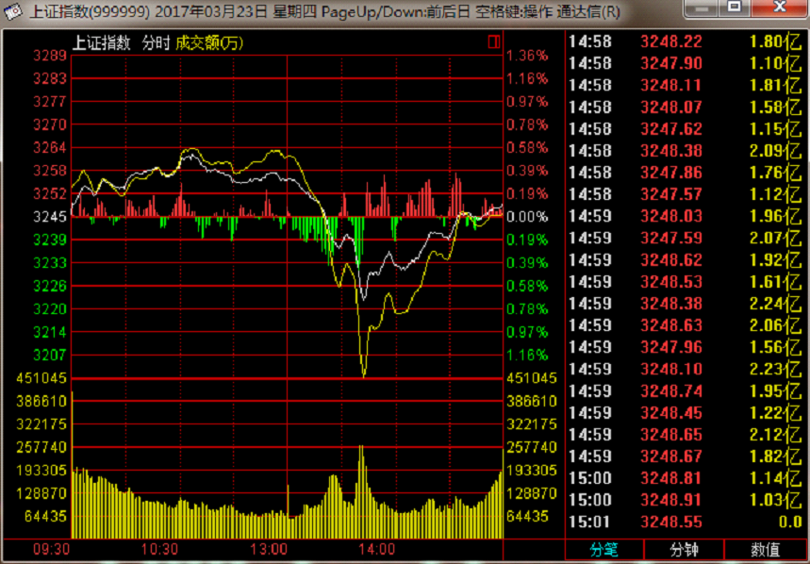Select the tick row priced 3248.10

click(685, 369)
